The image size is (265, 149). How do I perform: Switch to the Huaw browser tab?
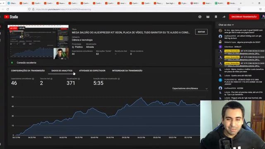click(x=61, y=3)
